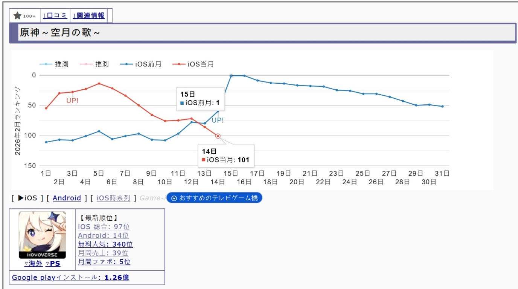
Task: Toggle the iOS前月 legend series
Action: 145,64
